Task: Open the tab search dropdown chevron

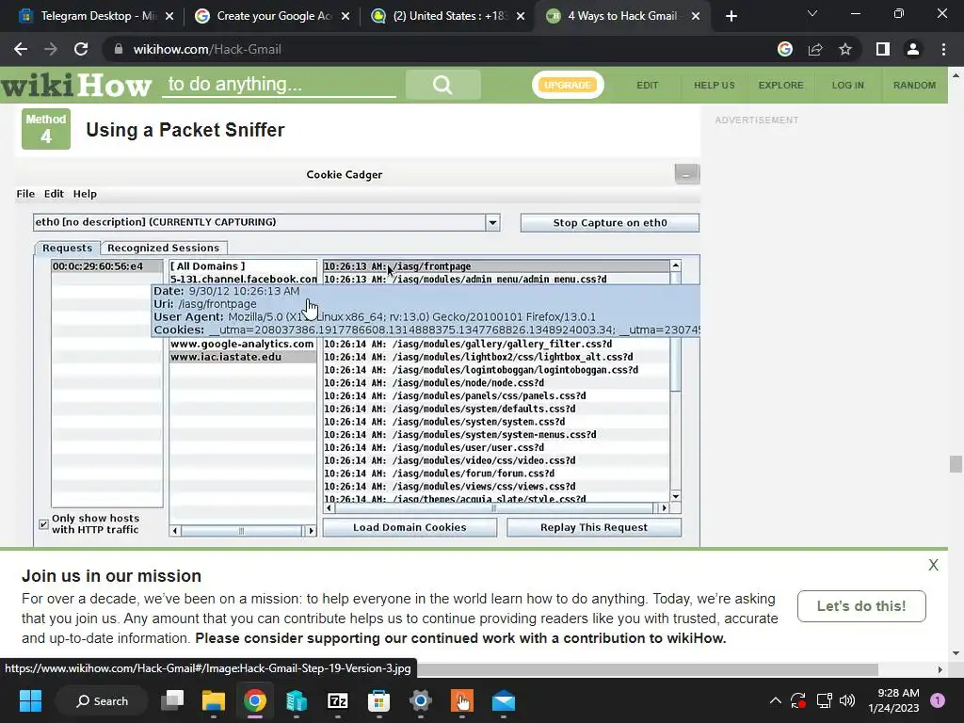Action: [x=812, y=13]
